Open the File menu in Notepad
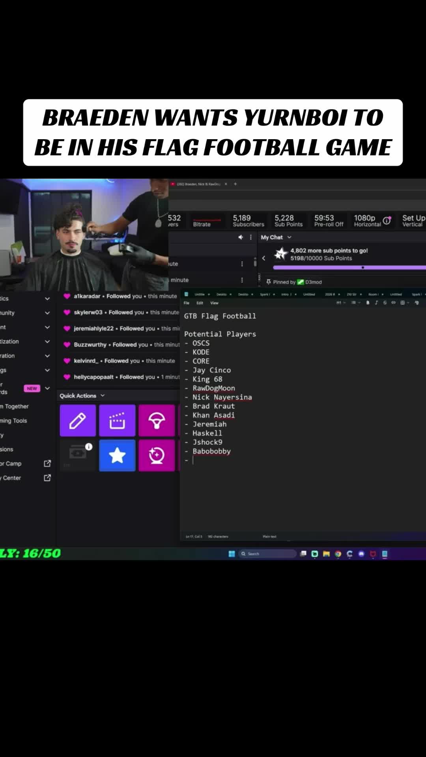Screen dimensions: 426x757 [x=187, y=303]
